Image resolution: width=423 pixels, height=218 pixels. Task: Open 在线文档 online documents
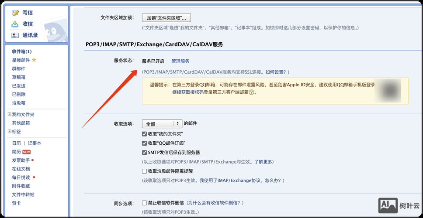coord(21,169)
